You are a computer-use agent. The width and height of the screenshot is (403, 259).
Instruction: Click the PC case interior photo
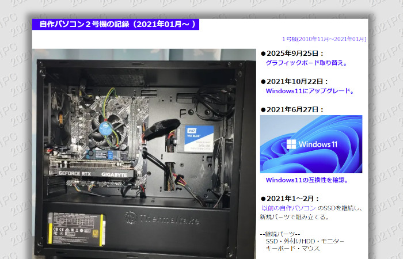pyautogui.click(x=144, y=154)
